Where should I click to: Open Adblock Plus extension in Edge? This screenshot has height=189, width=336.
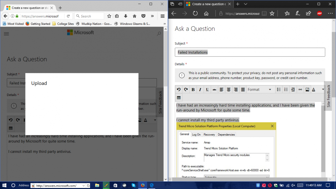(x=319, y=13)
